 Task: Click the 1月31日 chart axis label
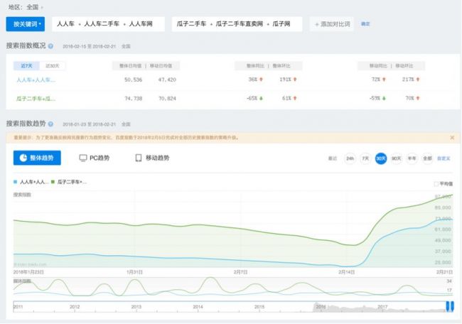point(134,272)
